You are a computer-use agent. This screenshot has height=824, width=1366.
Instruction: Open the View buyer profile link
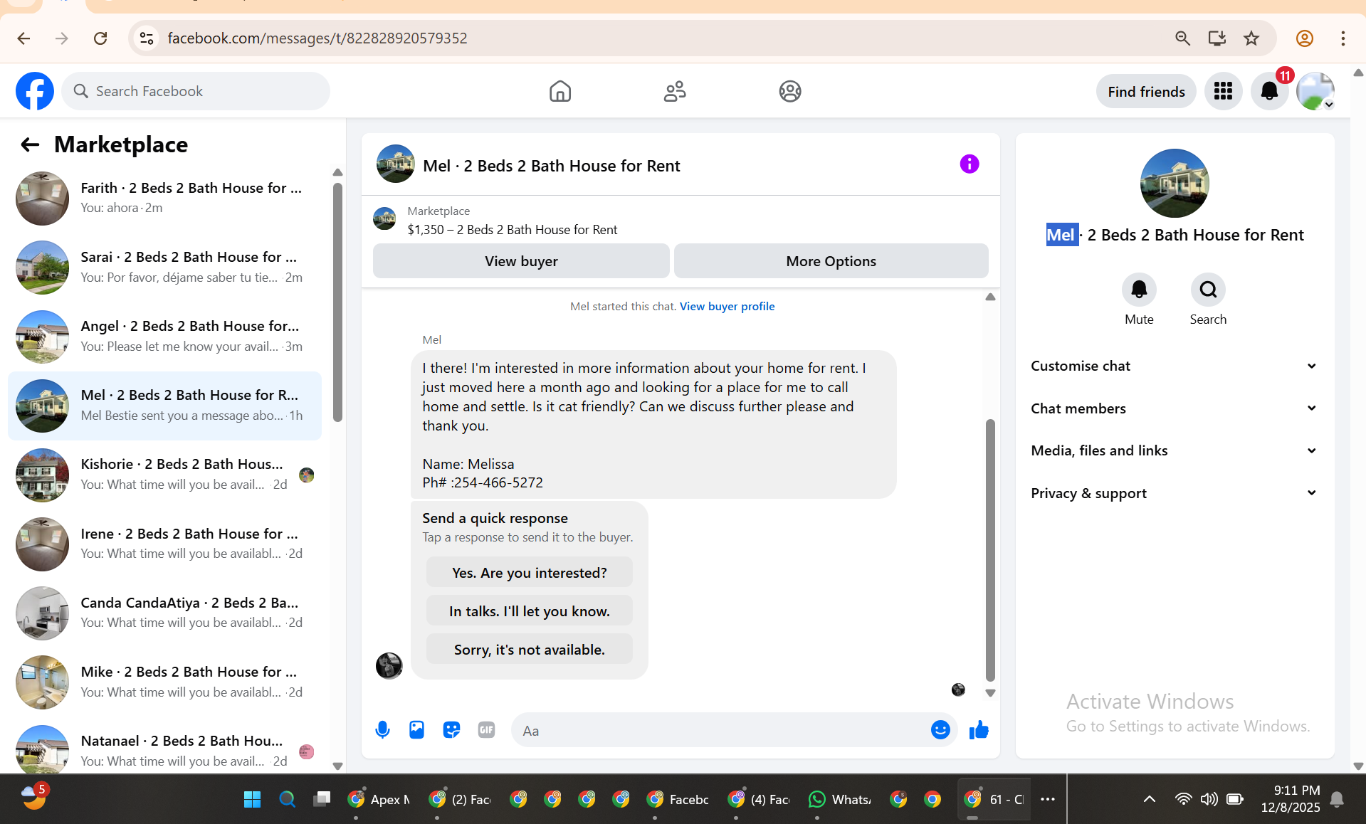pos(727,307)
